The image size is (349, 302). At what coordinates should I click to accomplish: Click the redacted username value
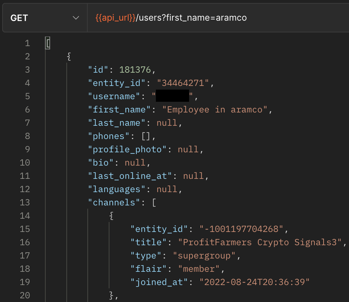click(x=172, y=96)
